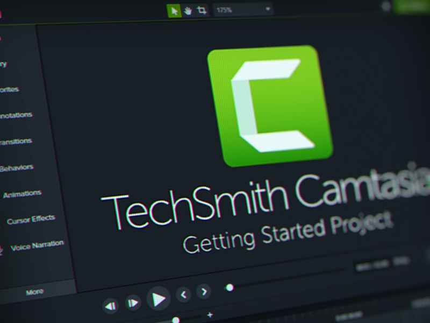Select the Favorites sidebar item
Viewport: 430px width, 323px height.
point(13,89)
